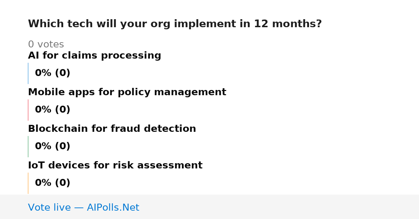Screen dimensions: 419x219
Task: Click 'AIPolls.Net' in the footer link
Action: pos(113,208)
